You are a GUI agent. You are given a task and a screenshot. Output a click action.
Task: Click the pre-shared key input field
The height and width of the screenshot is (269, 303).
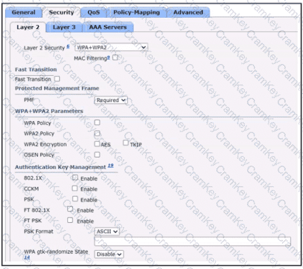(193, 242)
